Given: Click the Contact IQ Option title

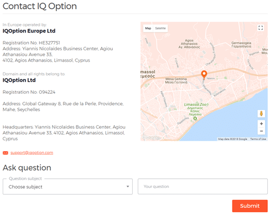Looking at the screenshot, I should click(40, 6).
